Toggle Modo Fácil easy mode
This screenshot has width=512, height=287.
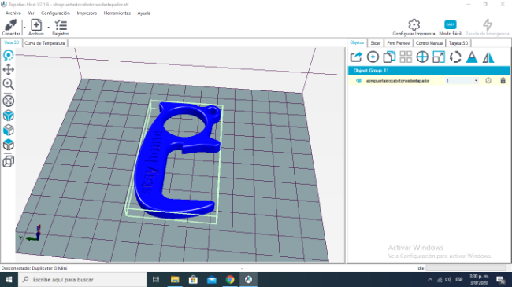tap(451, 28)
